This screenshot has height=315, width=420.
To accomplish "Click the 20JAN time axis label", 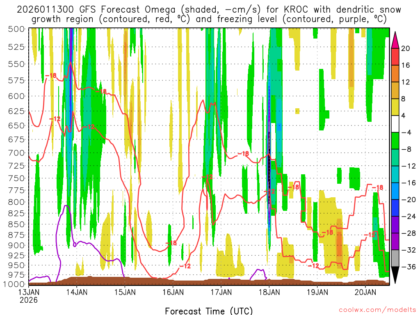I will [365, 292].
